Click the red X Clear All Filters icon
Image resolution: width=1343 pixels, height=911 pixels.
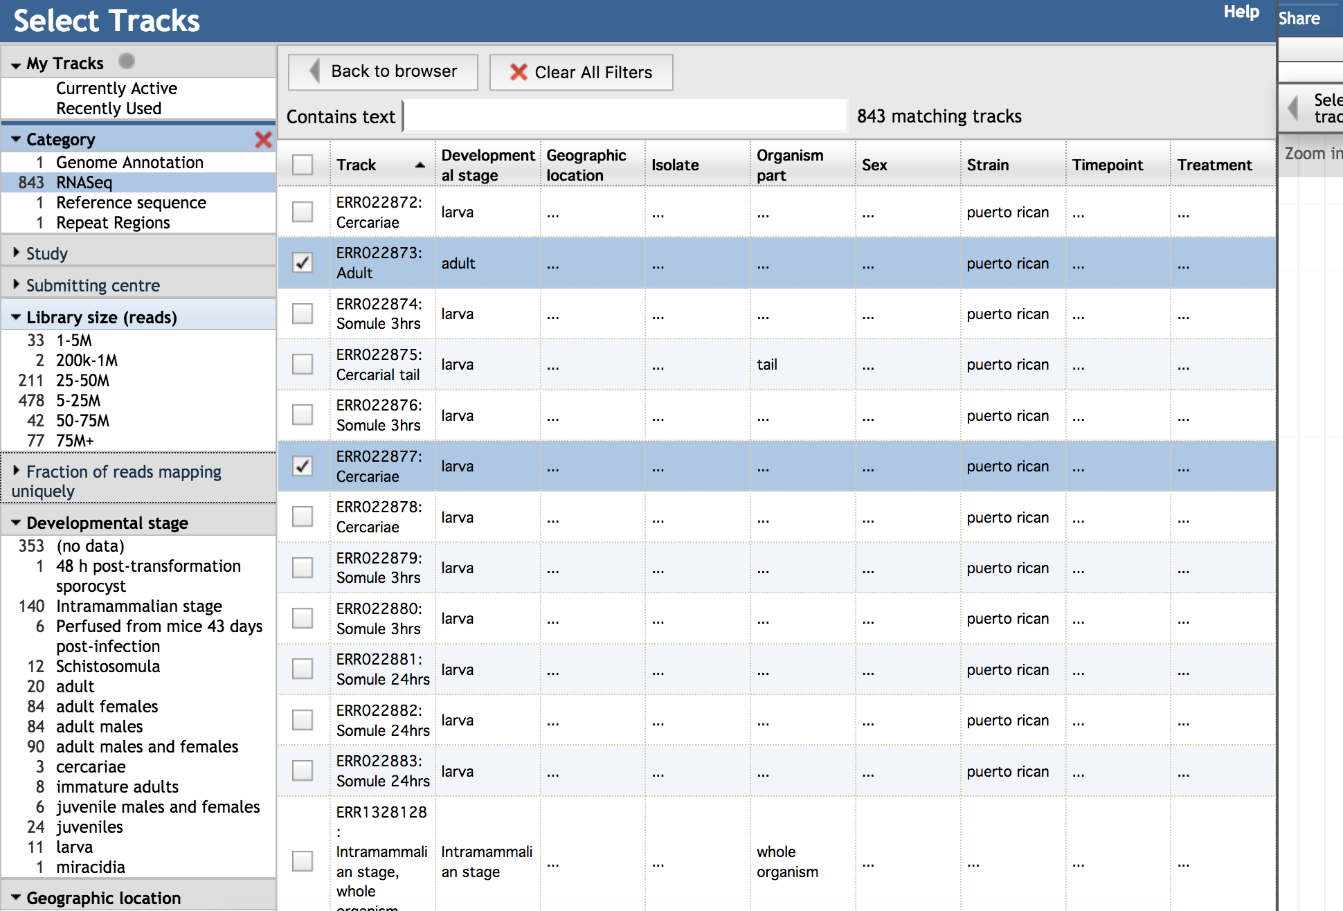tap(519, 72)
